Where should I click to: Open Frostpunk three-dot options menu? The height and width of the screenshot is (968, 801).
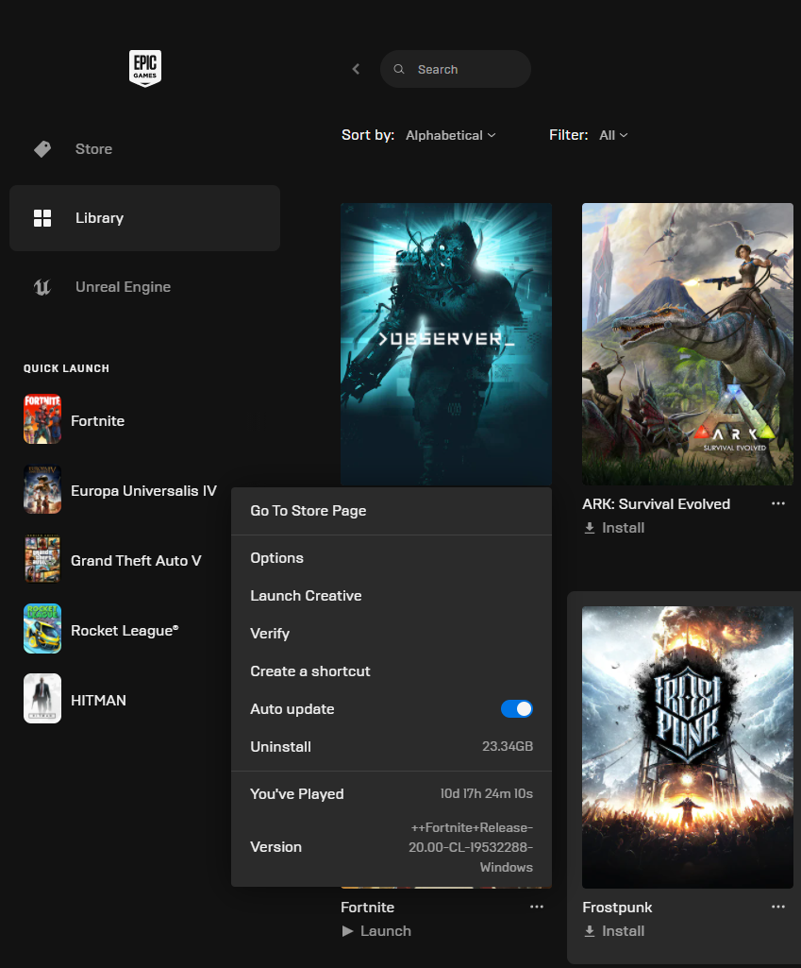point(778,907)
